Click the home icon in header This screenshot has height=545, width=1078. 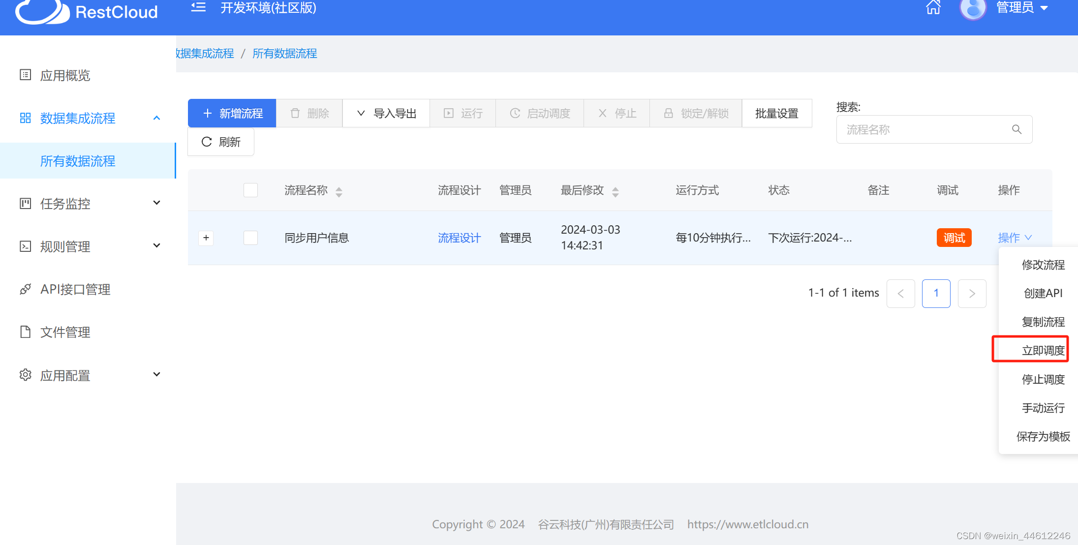[x=933, y=8]
